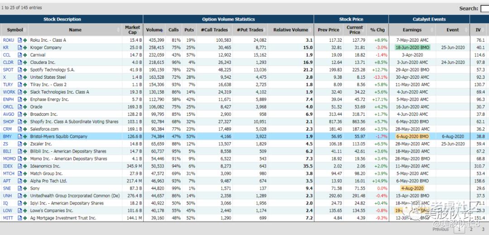Open the document icon for KR

coord(20,48)
